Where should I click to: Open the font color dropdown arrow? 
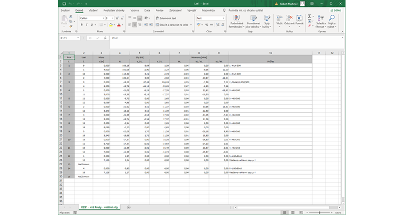[x=122, y=25]
